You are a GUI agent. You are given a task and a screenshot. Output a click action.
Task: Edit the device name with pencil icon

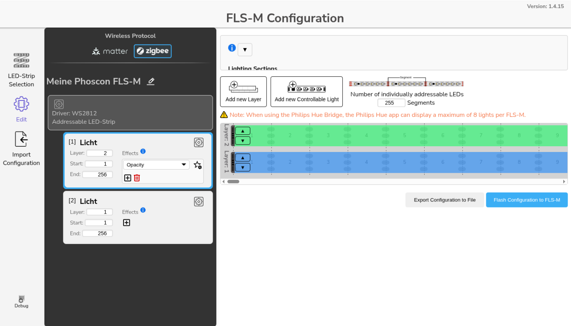point(151,82)
